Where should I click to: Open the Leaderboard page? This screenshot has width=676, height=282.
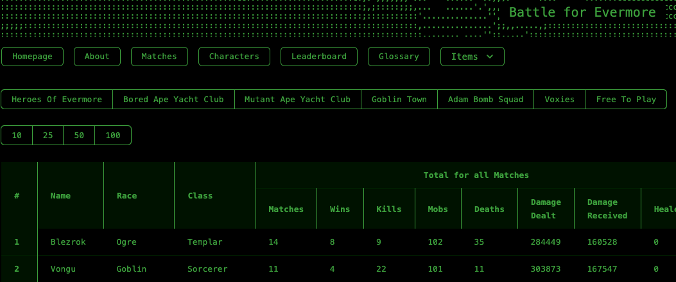pos(319,57)
